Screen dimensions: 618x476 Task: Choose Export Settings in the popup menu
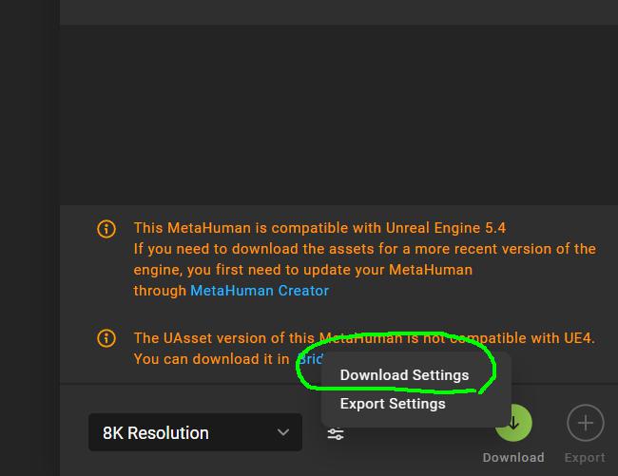pos(393,404)
